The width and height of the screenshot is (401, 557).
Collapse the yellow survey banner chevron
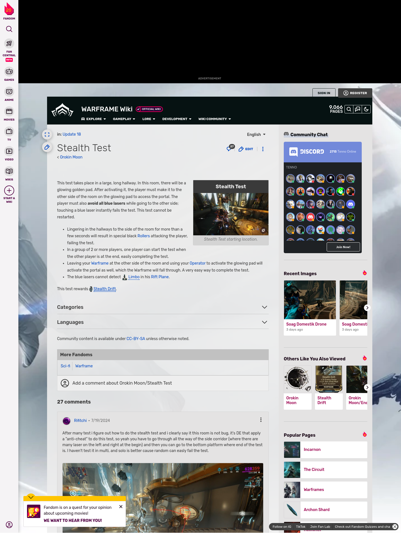(31, 497)
